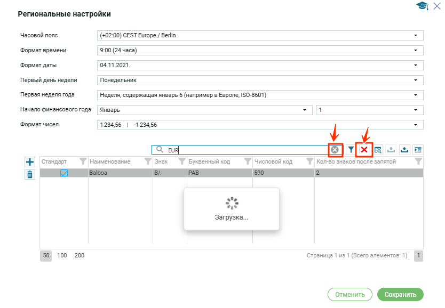Image resolution: width=445 pixels, height=308 pixels.
Task: Click the plus icon to add currency
Action: (x=30, y=161)
